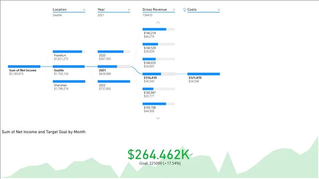Remove the Costs level with its X
Screen dimensions: 319x179
[x=218, y=10]
